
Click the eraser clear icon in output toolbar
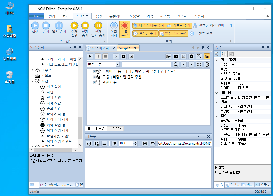[114, 144]
